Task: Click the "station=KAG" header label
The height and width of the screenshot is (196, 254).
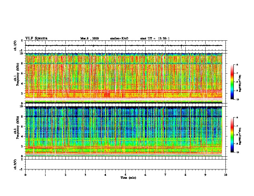Action: tap(119, 38)
